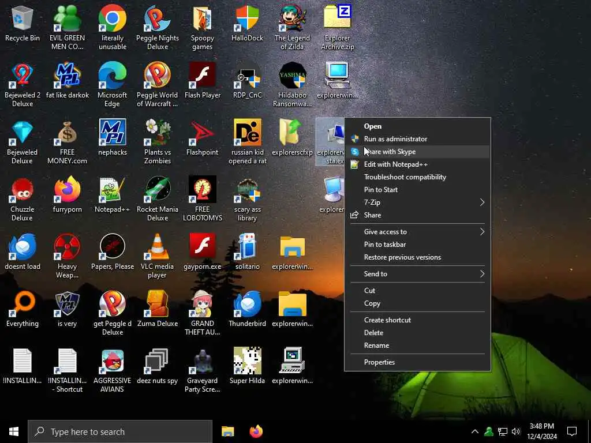
Task: Open Heavy Weapon shortcut
Action: (67, 256)
